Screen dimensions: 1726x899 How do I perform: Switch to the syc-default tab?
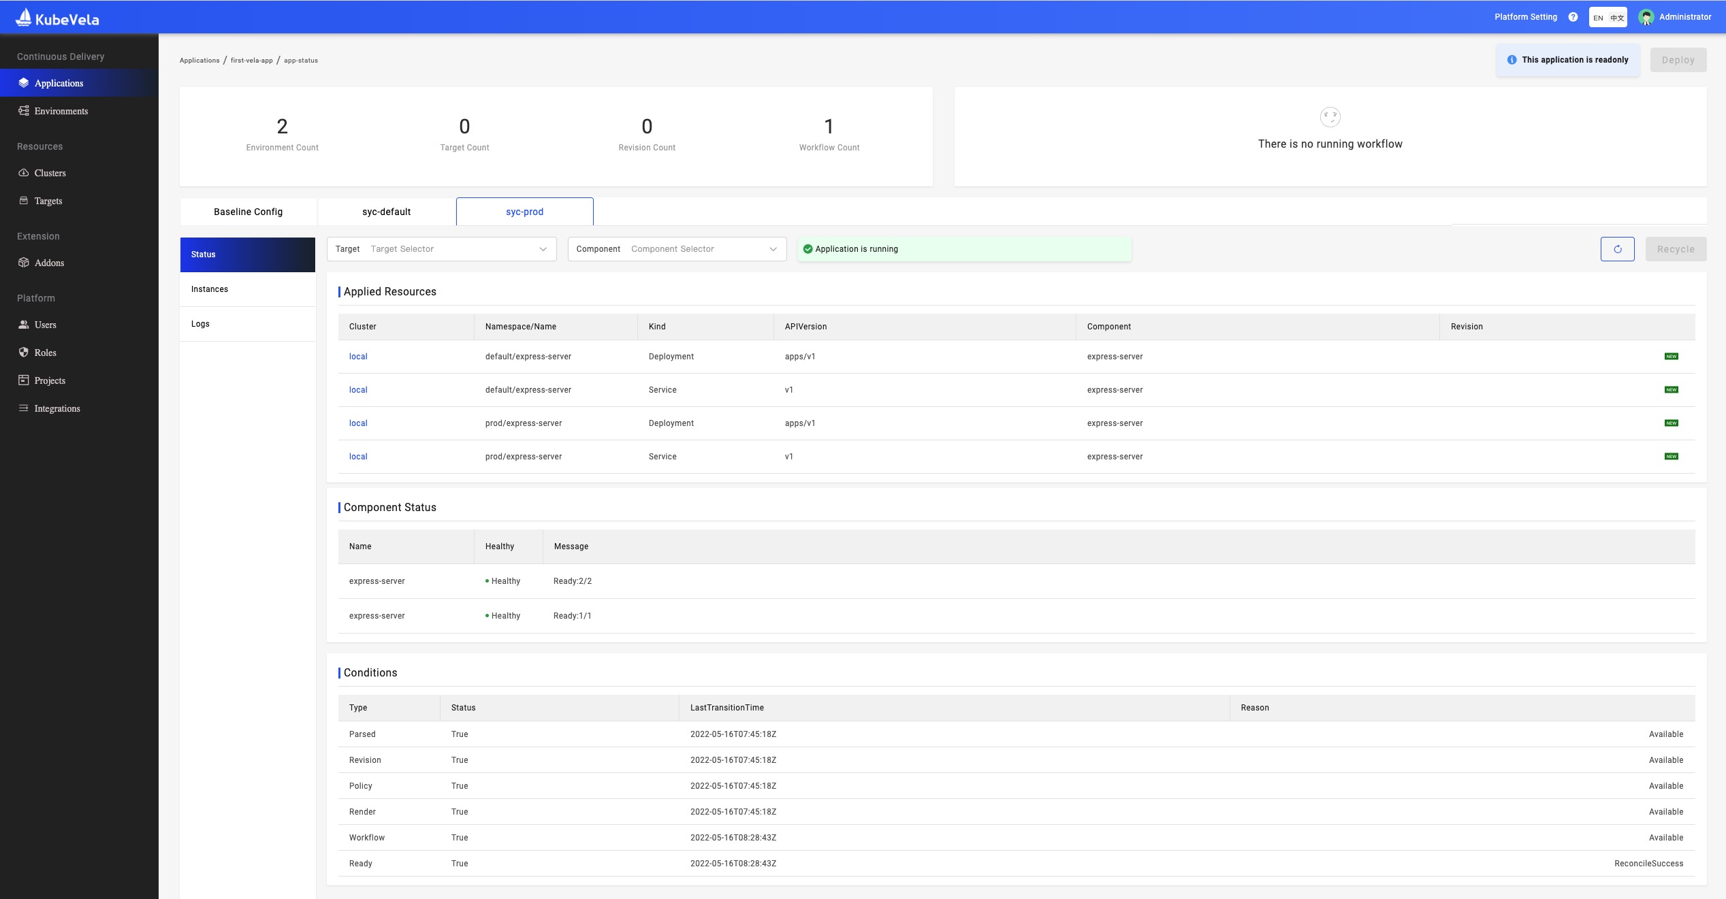386,212
